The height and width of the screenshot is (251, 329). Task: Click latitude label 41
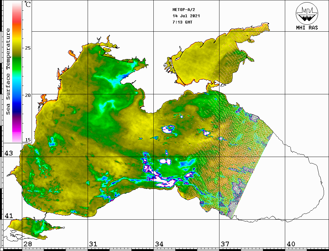(x=9, y=216)
